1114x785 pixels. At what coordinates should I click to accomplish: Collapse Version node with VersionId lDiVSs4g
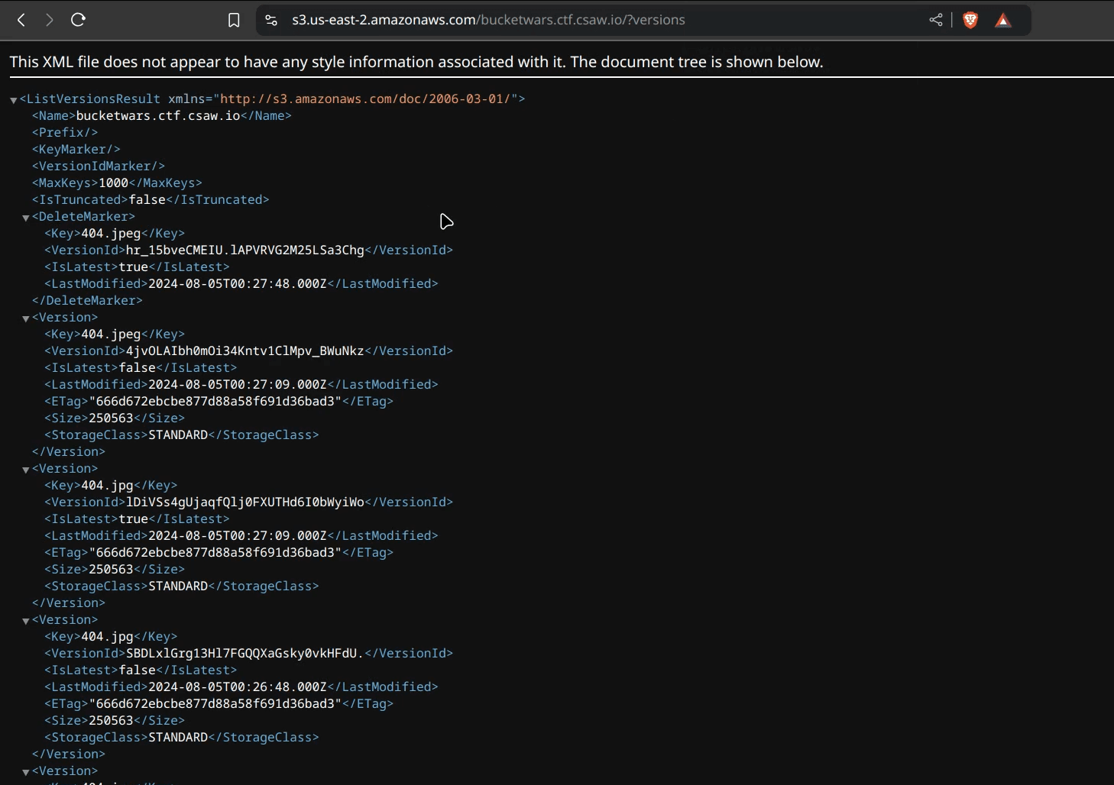(25, 470)
